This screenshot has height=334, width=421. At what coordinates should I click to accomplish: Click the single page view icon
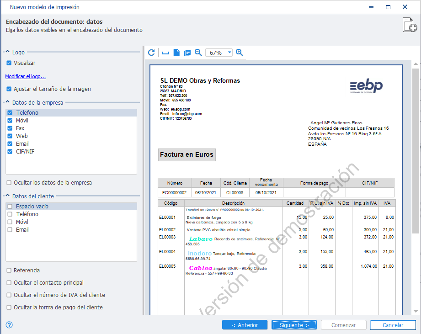176,53
